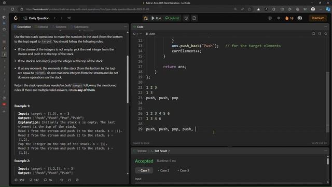The width and height of the screenshot is (332, 187).
Task: Add problem to favorites star
Action: pyautogui.click(x=62, y=180)
